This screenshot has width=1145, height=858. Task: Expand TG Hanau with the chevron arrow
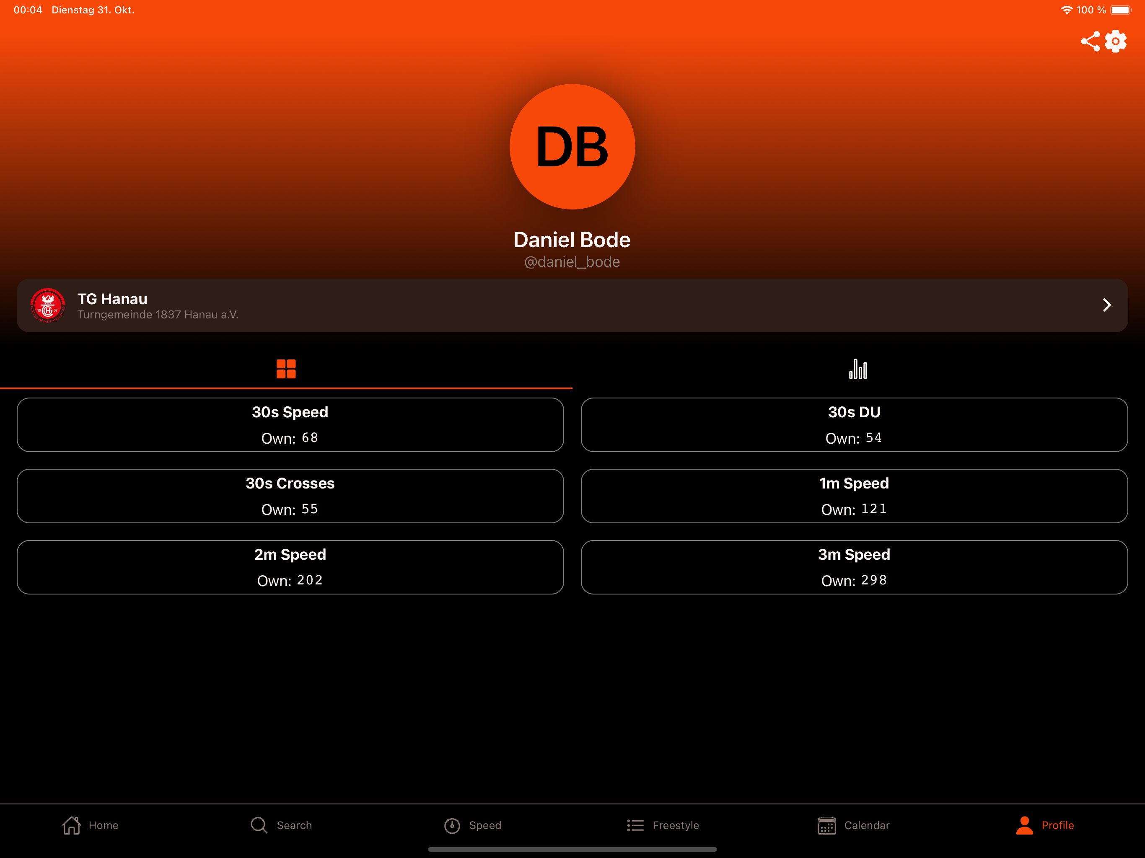tap(1107, 305)
